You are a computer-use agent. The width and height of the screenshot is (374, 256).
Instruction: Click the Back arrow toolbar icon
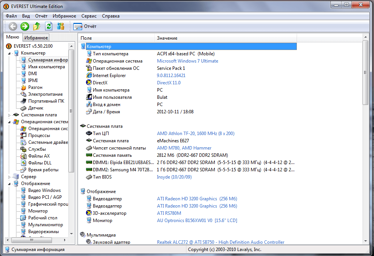click(13, 26)
